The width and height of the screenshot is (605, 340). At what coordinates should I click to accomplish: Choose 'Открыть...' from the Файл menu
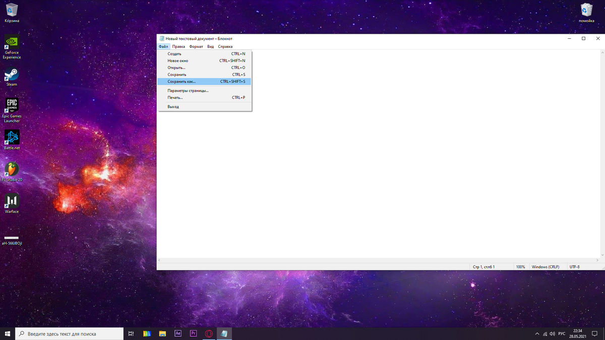204,67
